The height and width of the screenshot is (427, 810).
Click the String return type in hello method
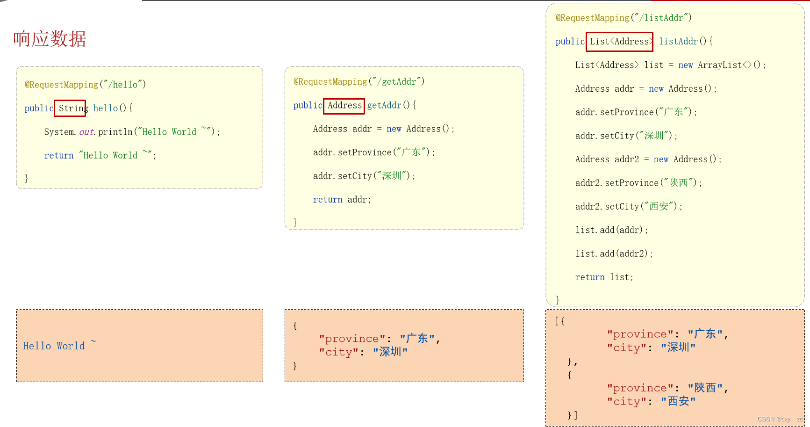pos(70,108)
